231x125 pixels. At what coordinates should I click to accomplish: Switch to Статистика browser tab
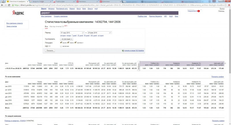coord(110,1)
